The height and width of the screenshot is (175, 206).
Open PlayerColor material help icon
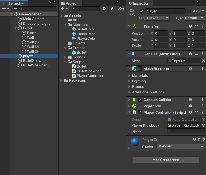pos(194,139)
